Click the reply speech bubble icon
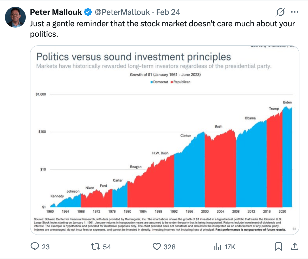This screenshot has width=308, height=259. pyautogui.click(x=35, y=246)
